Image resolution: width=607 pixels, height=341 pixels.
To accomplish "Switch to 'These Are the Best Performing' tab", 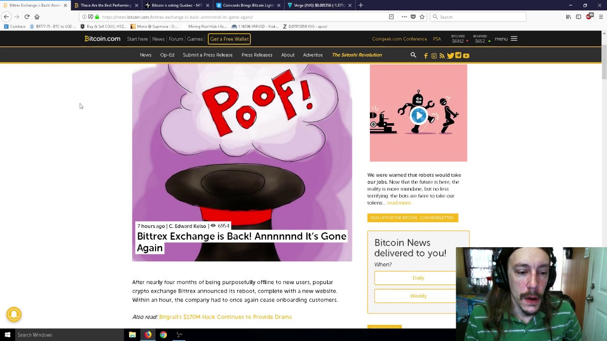I will [106, 5].
